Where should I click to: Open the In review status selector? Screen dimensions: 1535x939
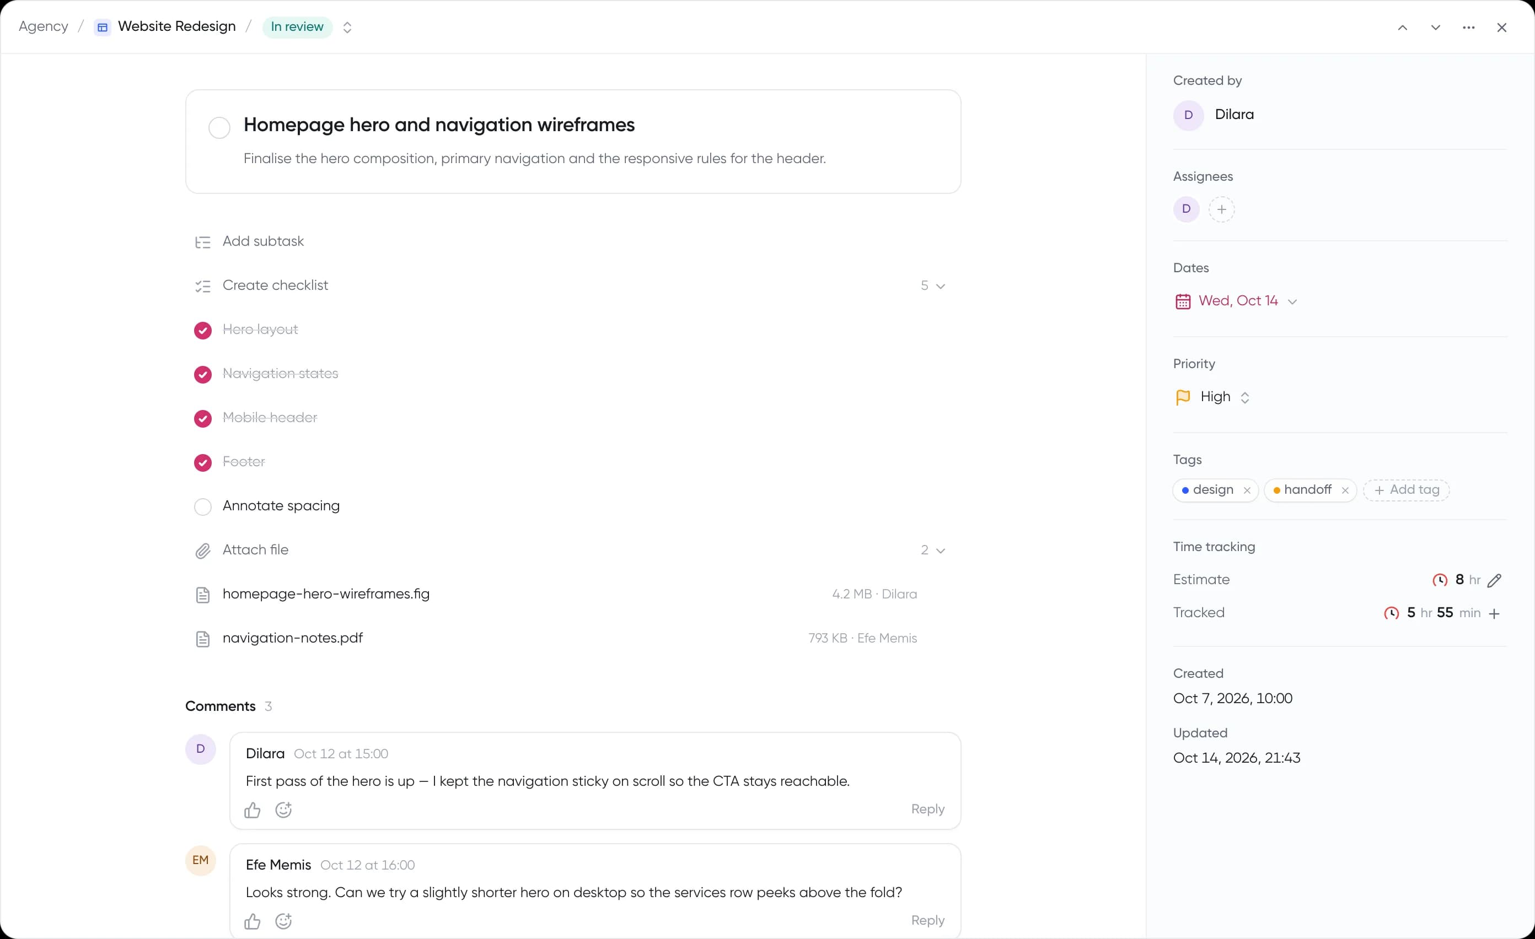pos(308,28)
